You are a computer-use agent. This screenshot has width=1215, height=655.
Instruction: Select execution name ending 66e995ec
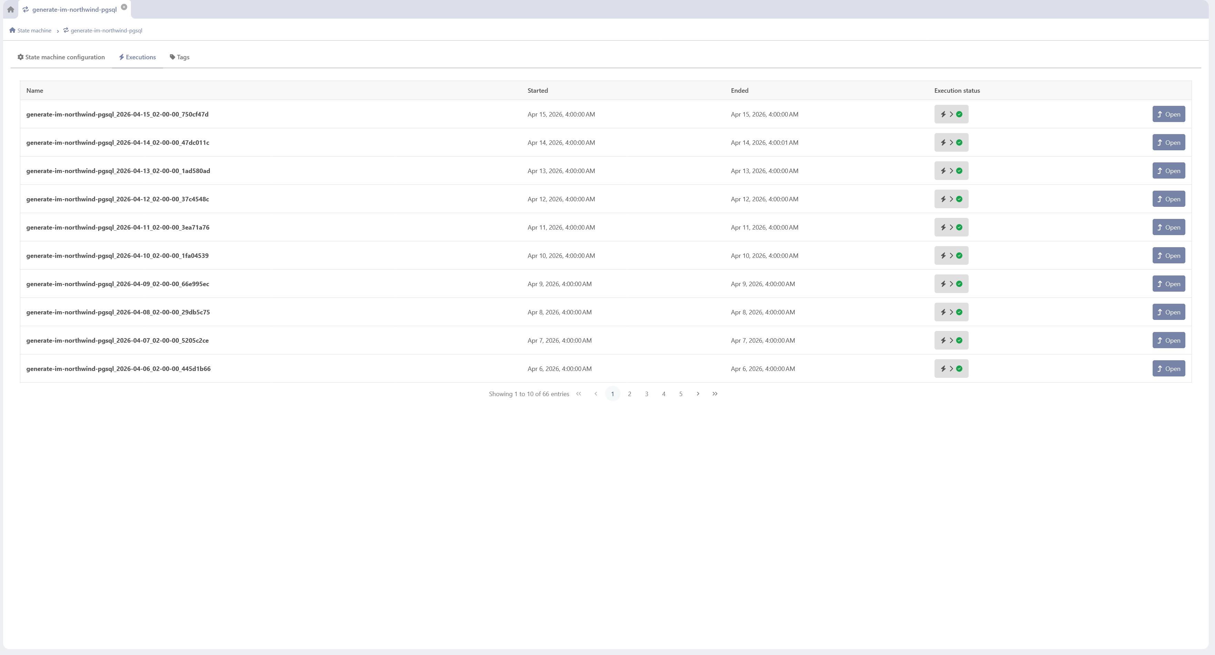click(118, 284)
